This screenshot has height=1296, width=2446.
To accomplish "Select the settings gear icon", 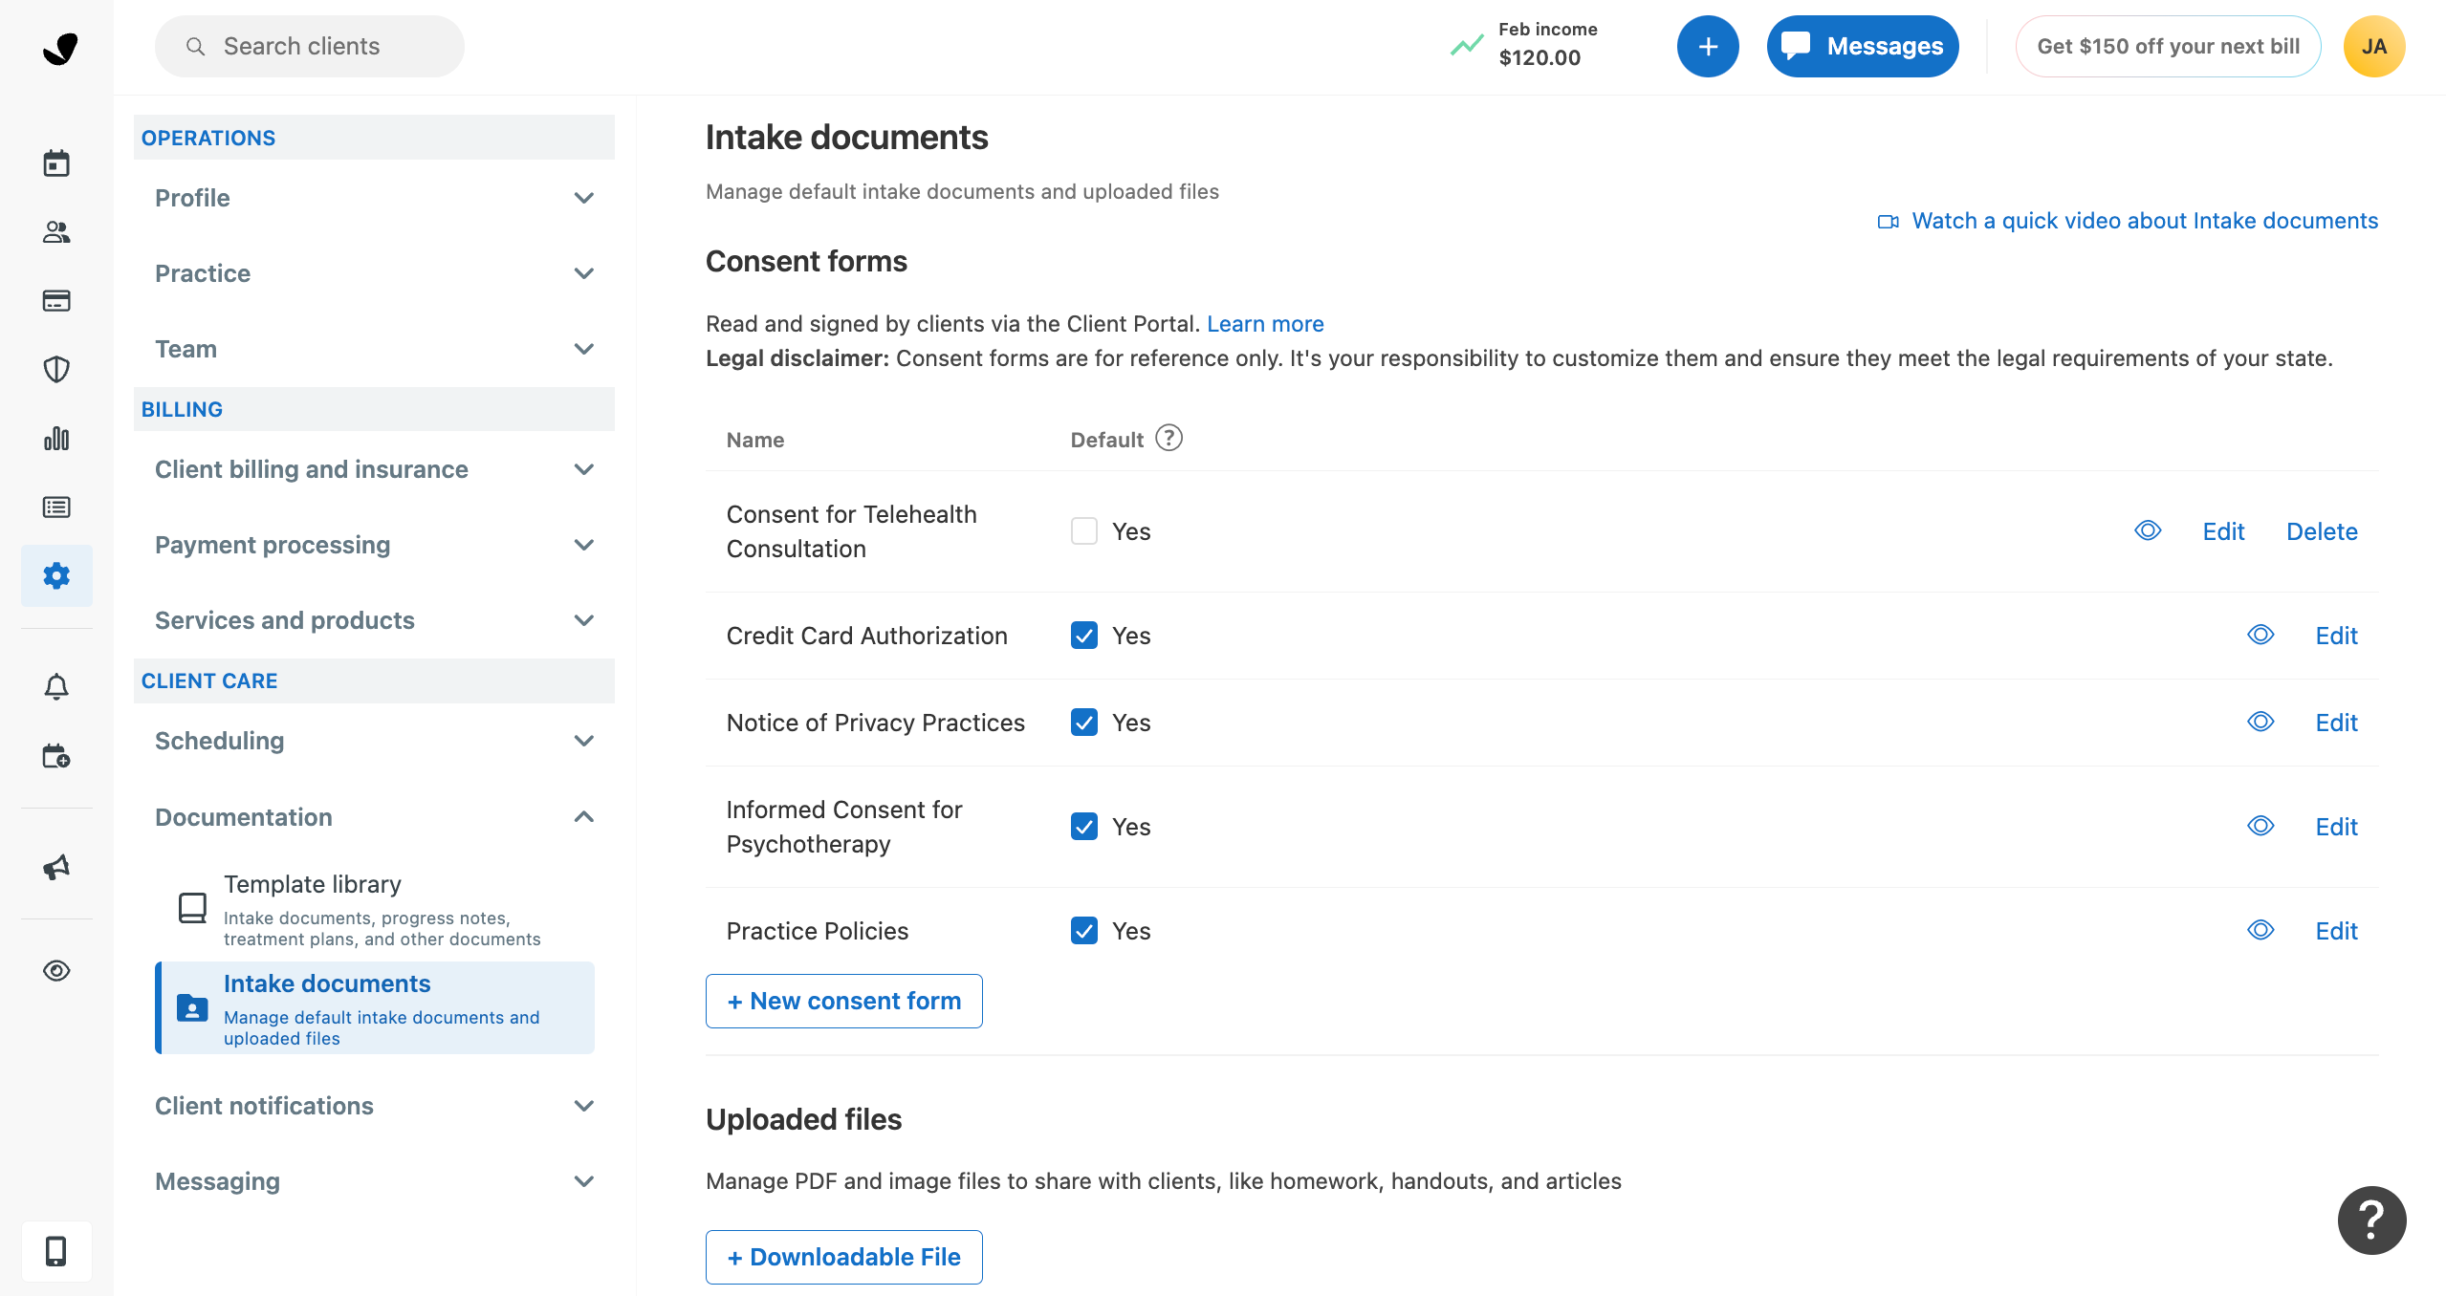I will tap(56, 575).
